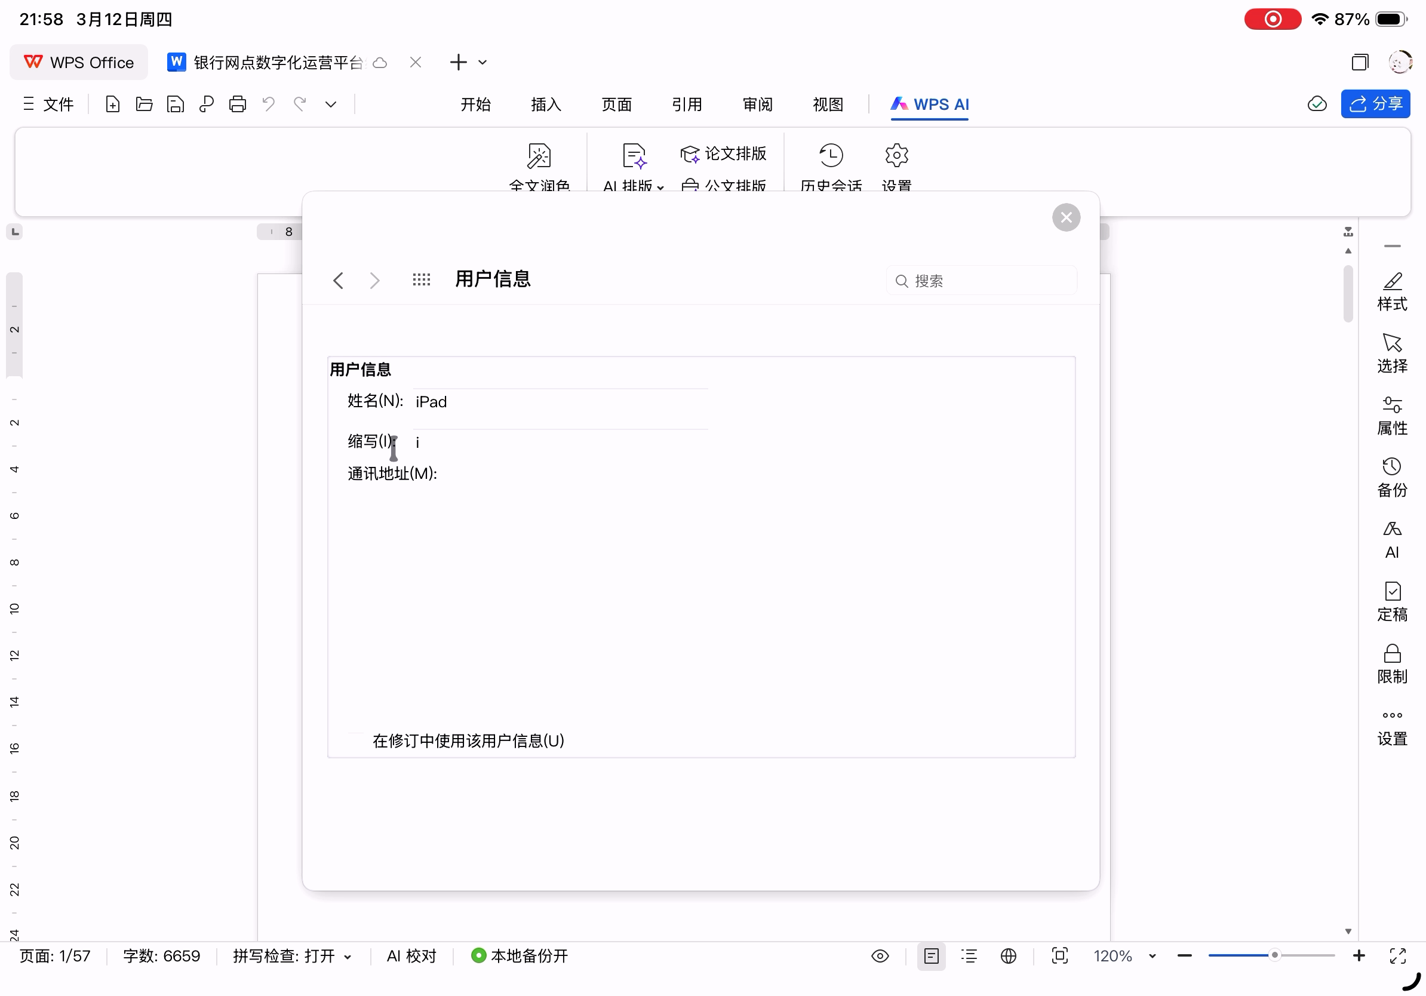1426x996 pixels.
Task: Click the zoom slider handle
Action: click(x=1274, y=955)
